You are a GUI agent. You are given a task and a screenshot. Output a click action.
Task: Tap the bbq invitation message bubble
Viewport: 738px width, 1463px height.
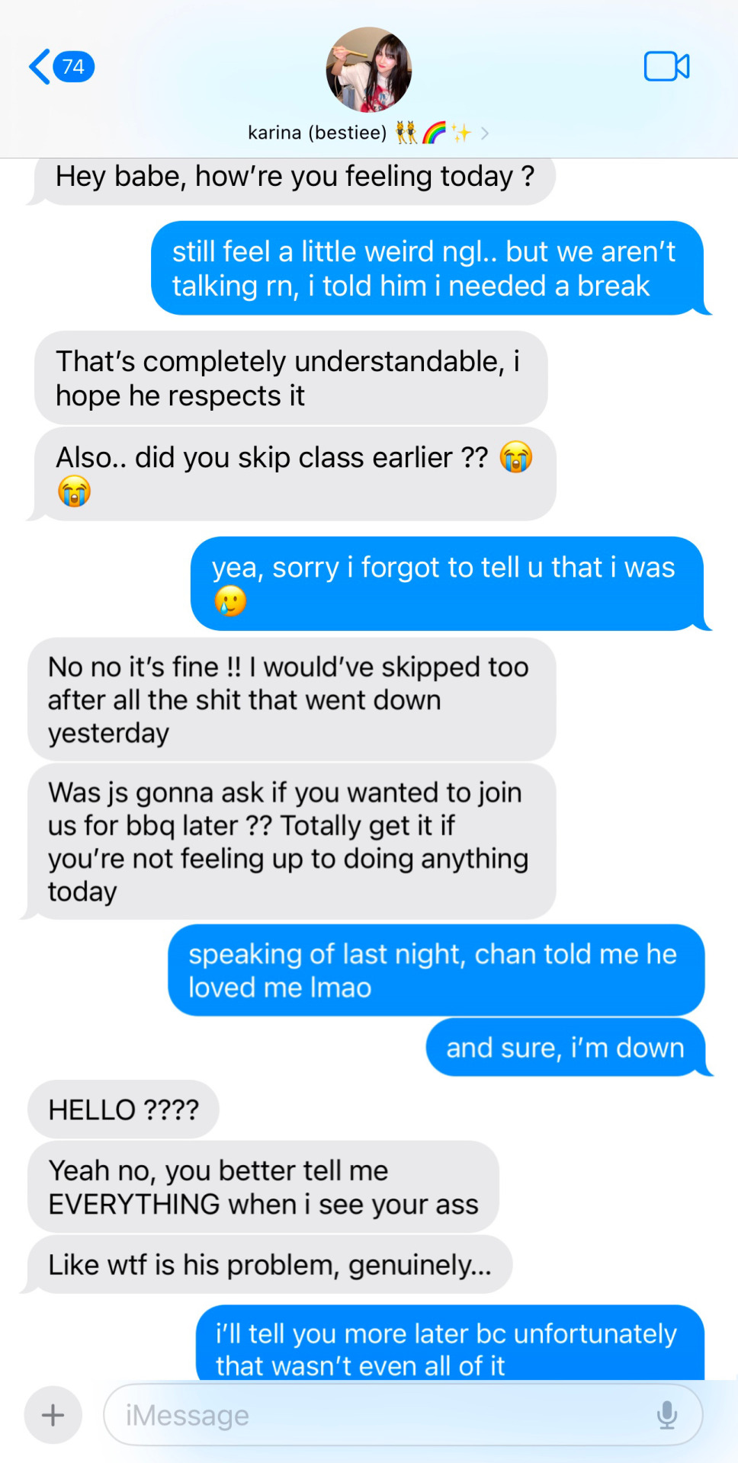292,842
